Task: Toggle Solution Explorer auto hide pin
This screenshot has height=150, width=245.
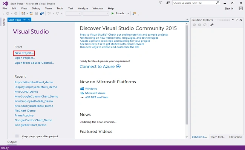Action: (237, 20)
